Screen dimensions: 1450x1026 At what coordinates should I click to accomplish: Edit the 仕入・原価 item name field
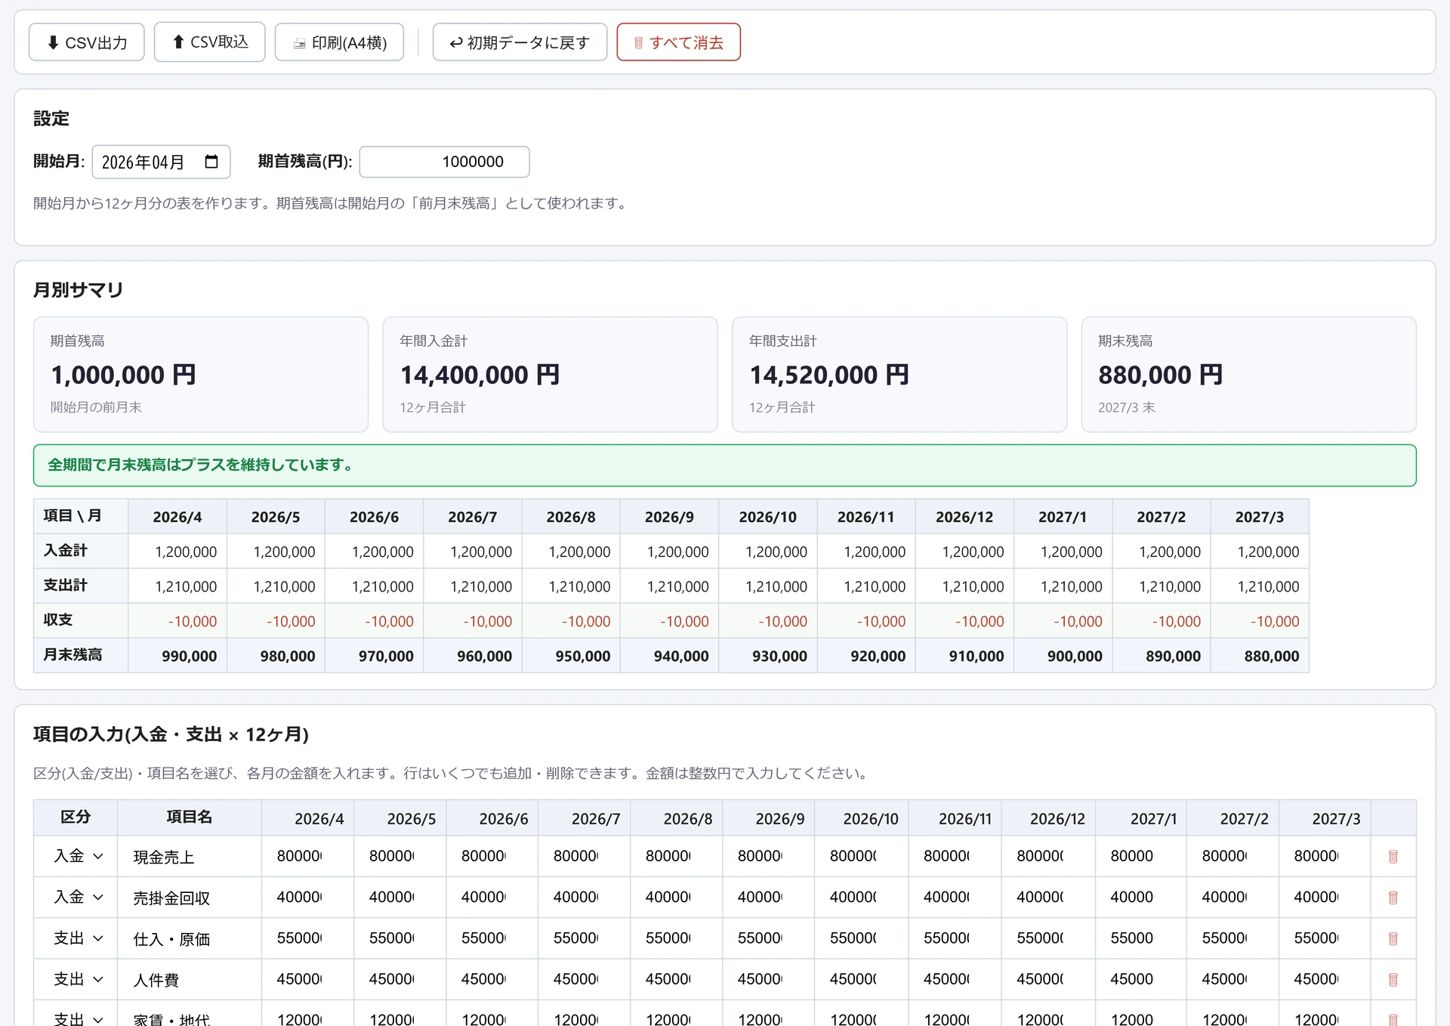[190, 939]
